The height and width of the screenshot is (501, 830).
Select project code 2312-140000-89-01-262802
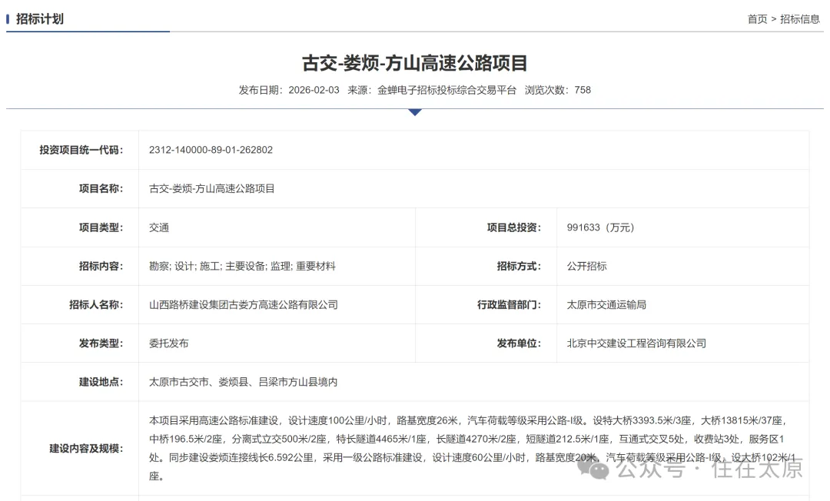211,150
